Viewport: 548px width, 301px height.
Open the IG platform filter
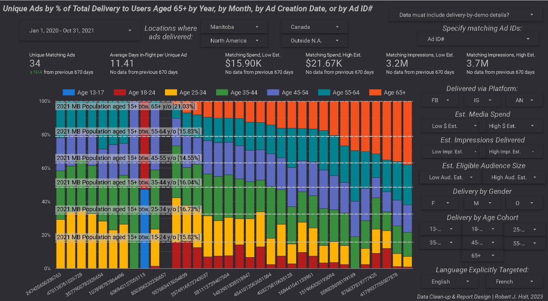(482, 100)
